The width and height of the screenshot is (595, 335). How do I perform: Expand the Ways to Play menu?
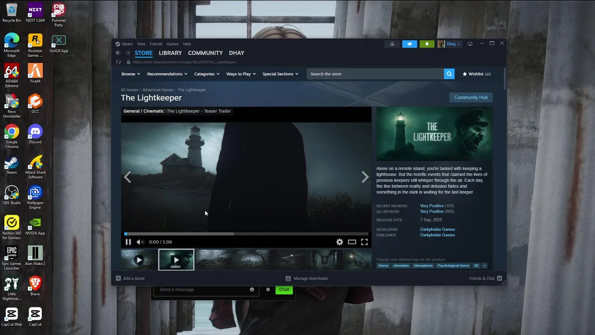click(x=241, y=74)
